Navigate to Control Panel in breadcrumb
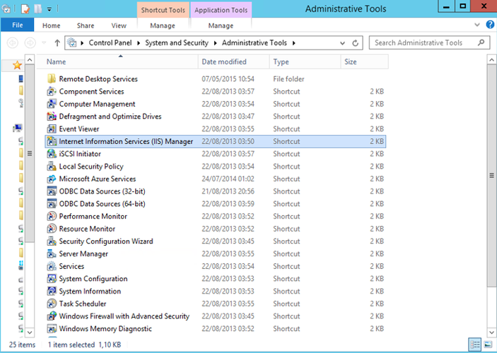 (x=110, y=43)
